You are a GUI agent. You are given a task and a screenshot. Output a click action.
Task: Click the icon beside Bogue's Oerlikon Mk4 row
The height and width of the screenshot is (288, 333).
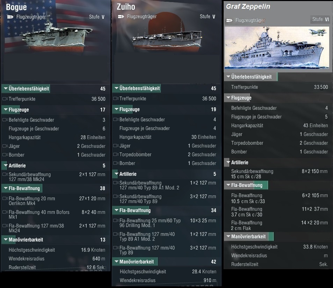point(5,199)
